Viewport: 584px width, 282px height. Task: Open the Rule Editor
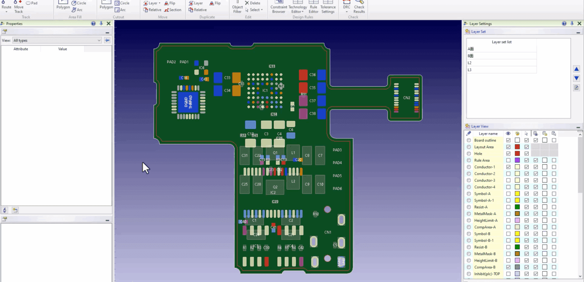[x=313, y=7]
